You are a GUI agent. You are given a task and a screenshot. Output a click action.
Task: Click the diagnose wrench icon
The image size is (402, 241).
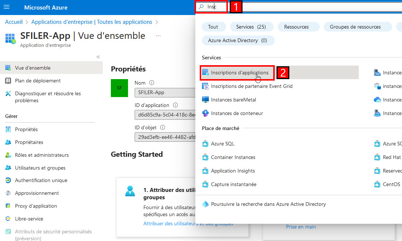pos(8,94)
